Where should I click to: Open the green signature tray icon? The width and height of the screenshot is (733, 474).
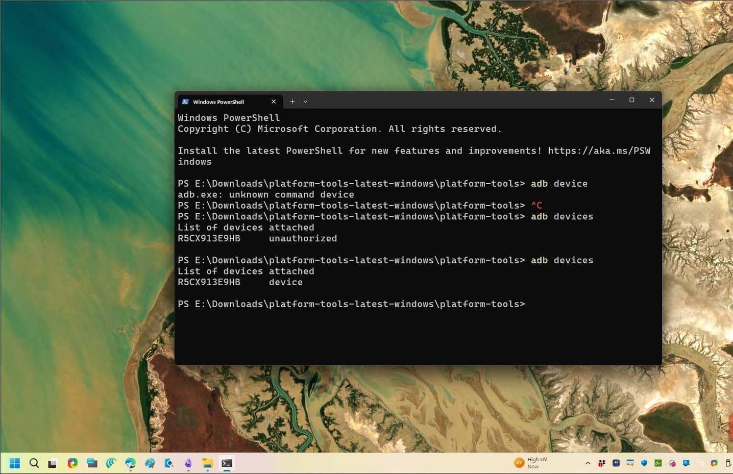click(658, 463)
